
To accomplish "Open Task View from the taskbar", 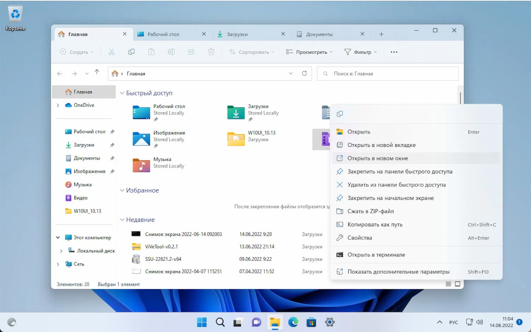I will [x=238, y=322].
